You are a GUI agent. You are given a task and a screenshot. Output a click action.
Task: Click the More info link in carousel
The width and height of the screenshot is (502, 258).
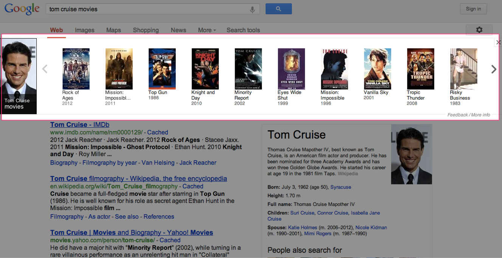pyautogui.click(x=480, y=115)
